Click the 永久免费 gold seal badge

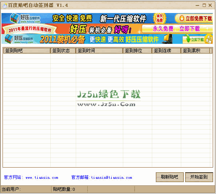[x=160, y=18]
